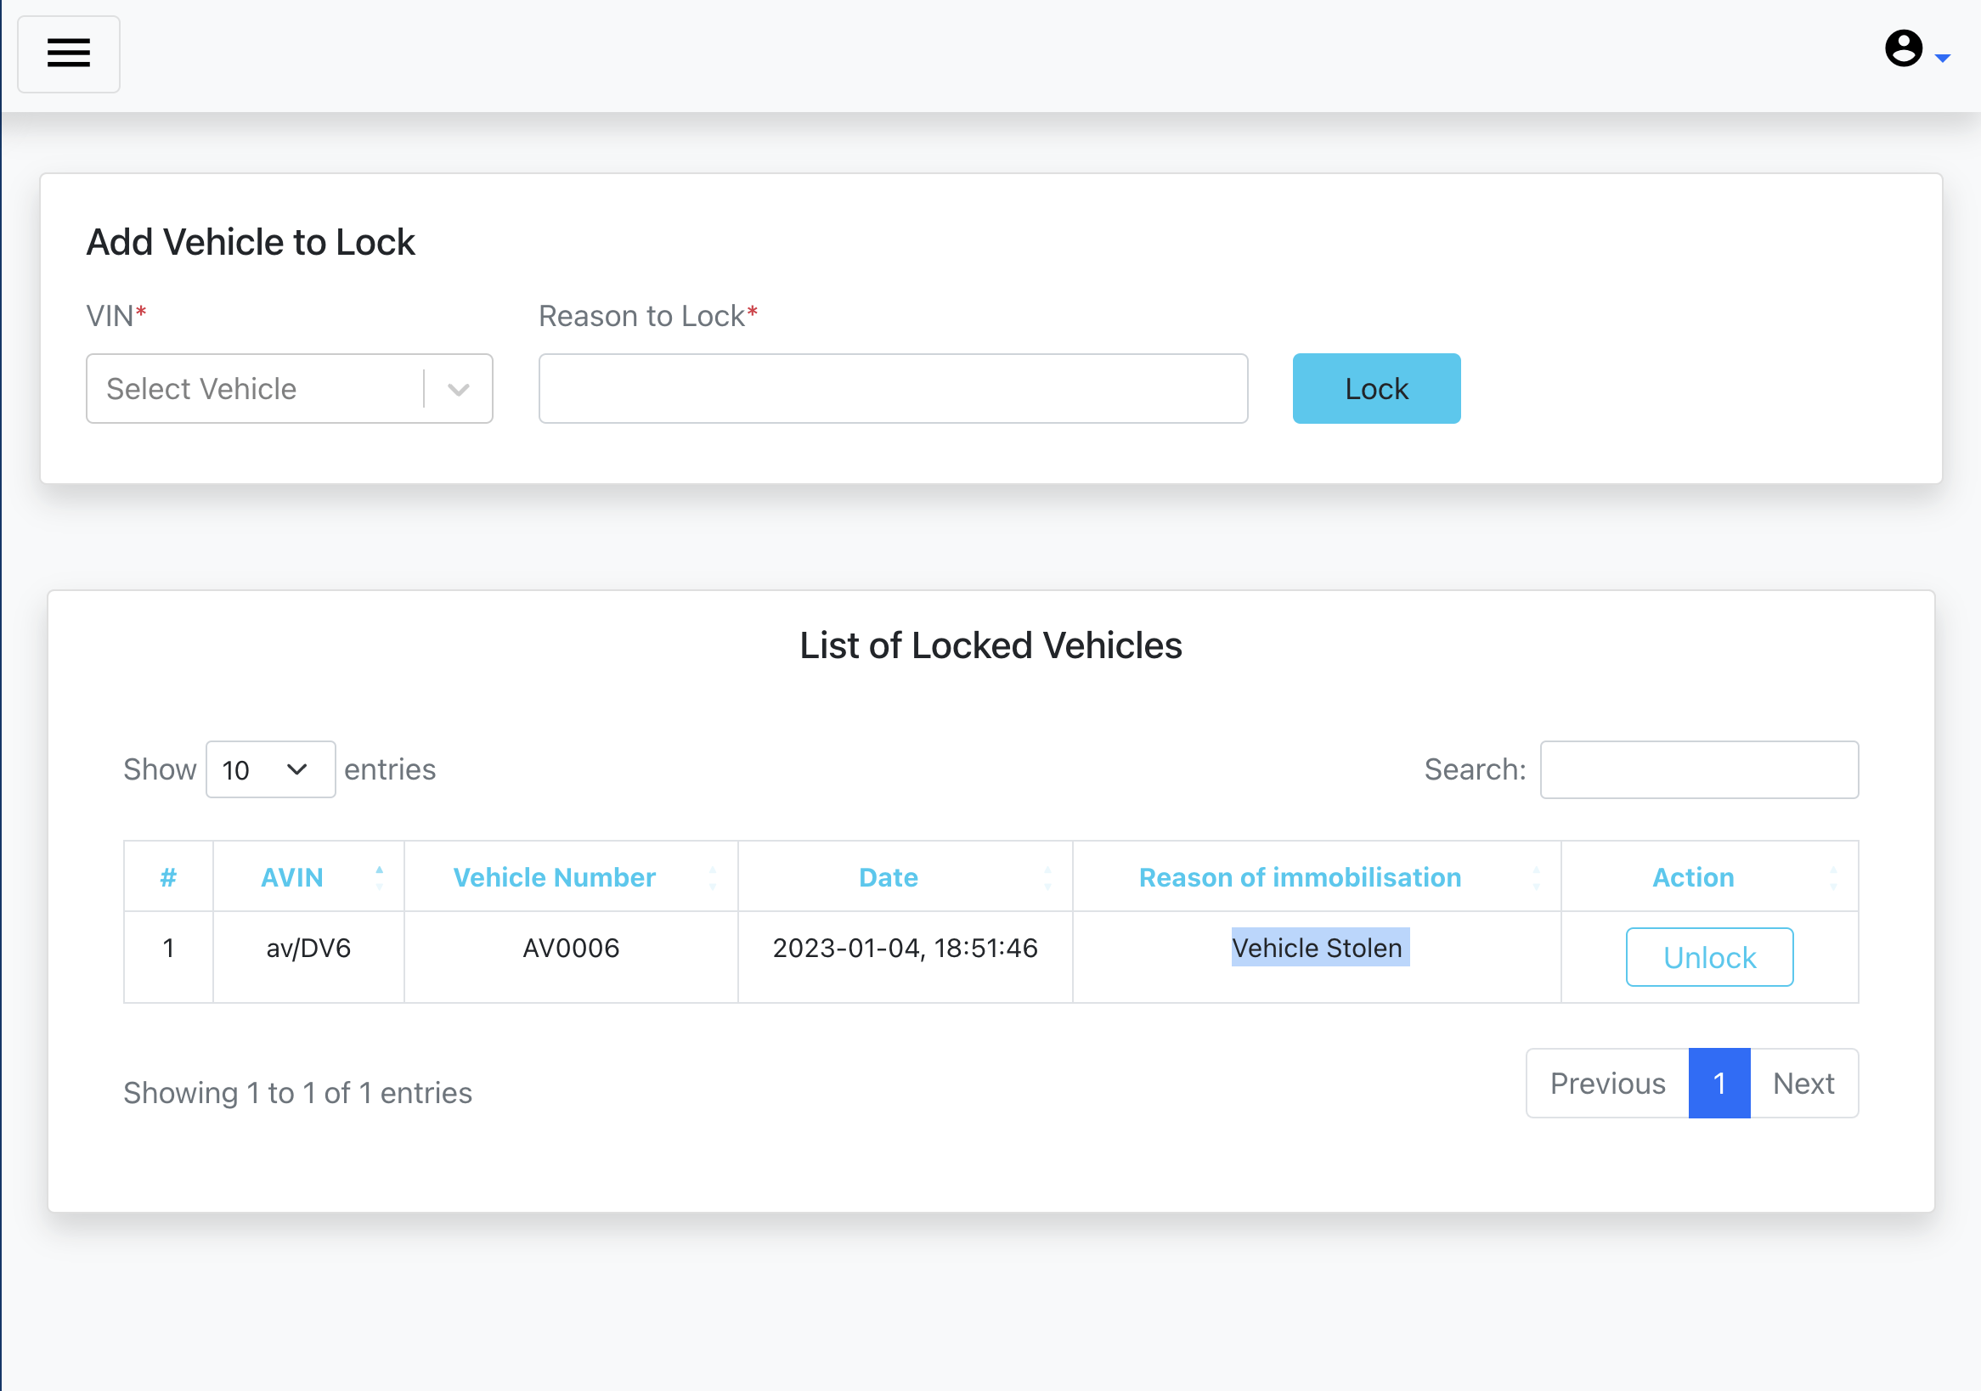Click page 1 in pagination controls
1981x1391 pixels.
pos(1718,1083)
